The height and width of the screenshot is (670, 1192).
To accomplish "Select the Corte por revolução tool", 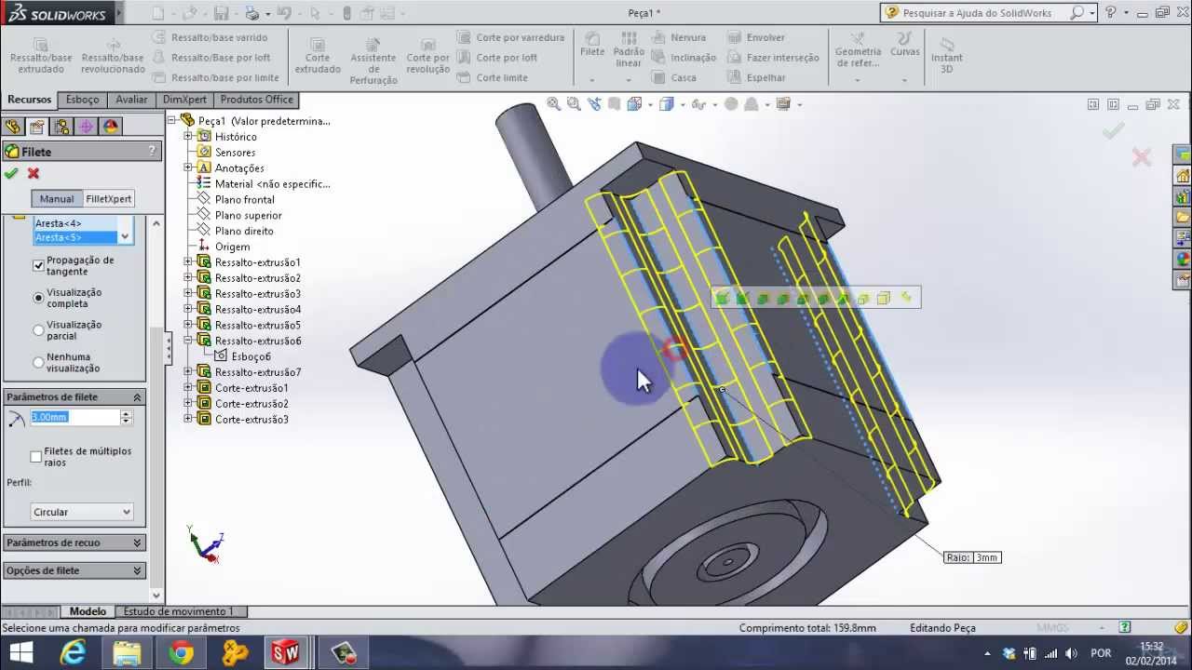I will [428, 57].
